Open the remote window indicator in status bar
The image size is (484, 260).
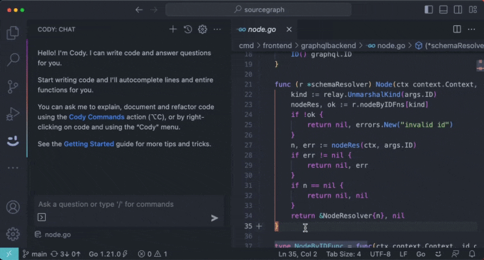pyautogui.click(x=9, y=254)
